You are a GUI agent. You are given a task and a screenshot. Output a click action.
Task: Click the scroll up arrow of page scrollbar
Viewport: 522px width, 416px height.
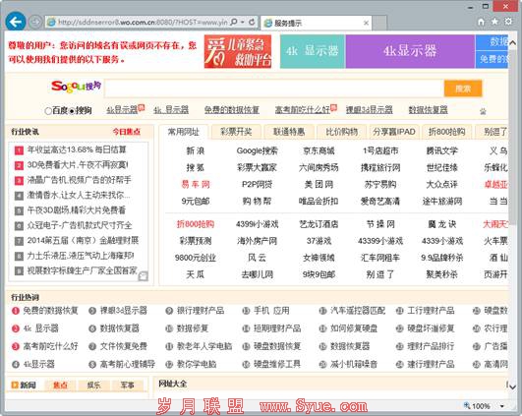(x=513, y=43)
